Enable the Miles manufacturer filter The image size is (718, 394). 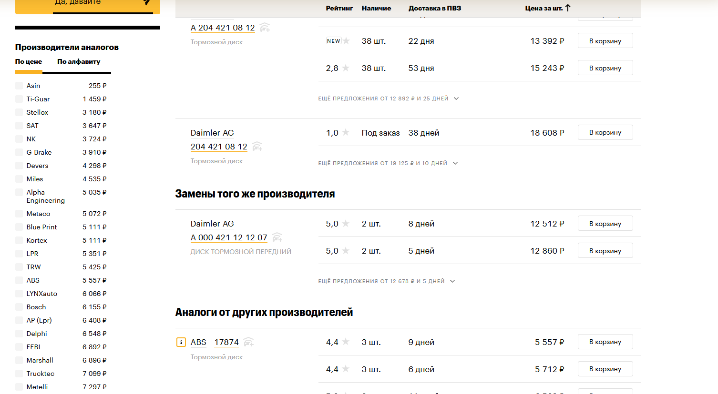[x=19, y=179]
